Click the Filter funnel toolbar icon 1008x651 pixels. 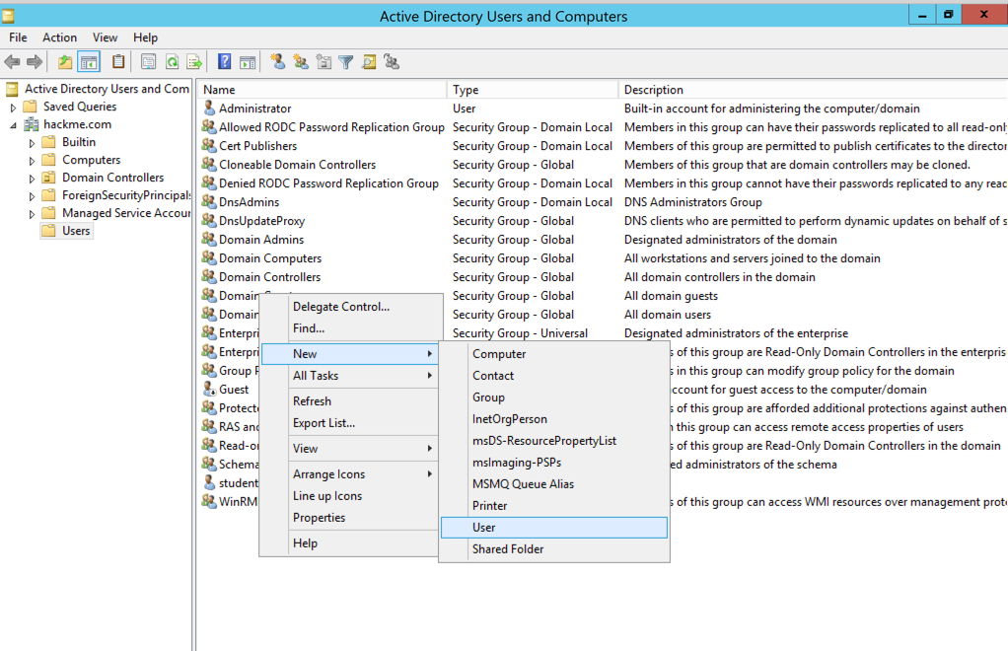[346, 62]
